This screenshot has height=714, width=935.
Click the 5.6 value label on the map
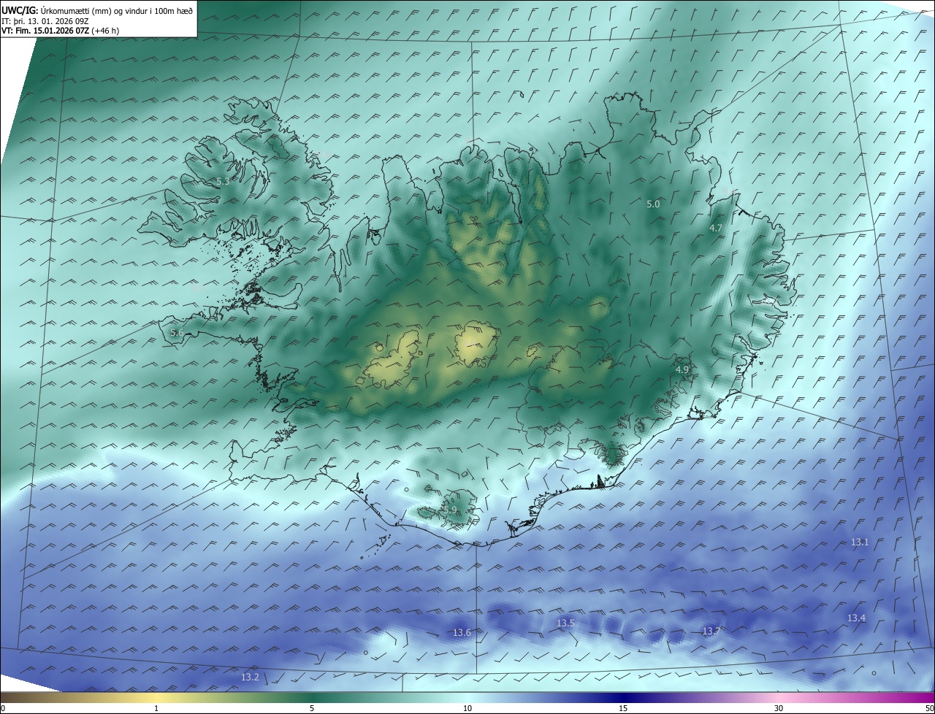coord(177,333)
